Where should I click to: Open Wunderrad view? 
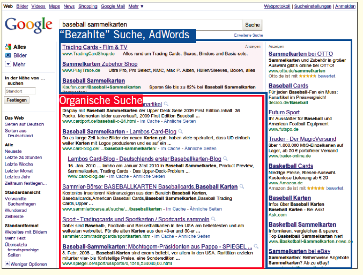click(x=16, y=210)
